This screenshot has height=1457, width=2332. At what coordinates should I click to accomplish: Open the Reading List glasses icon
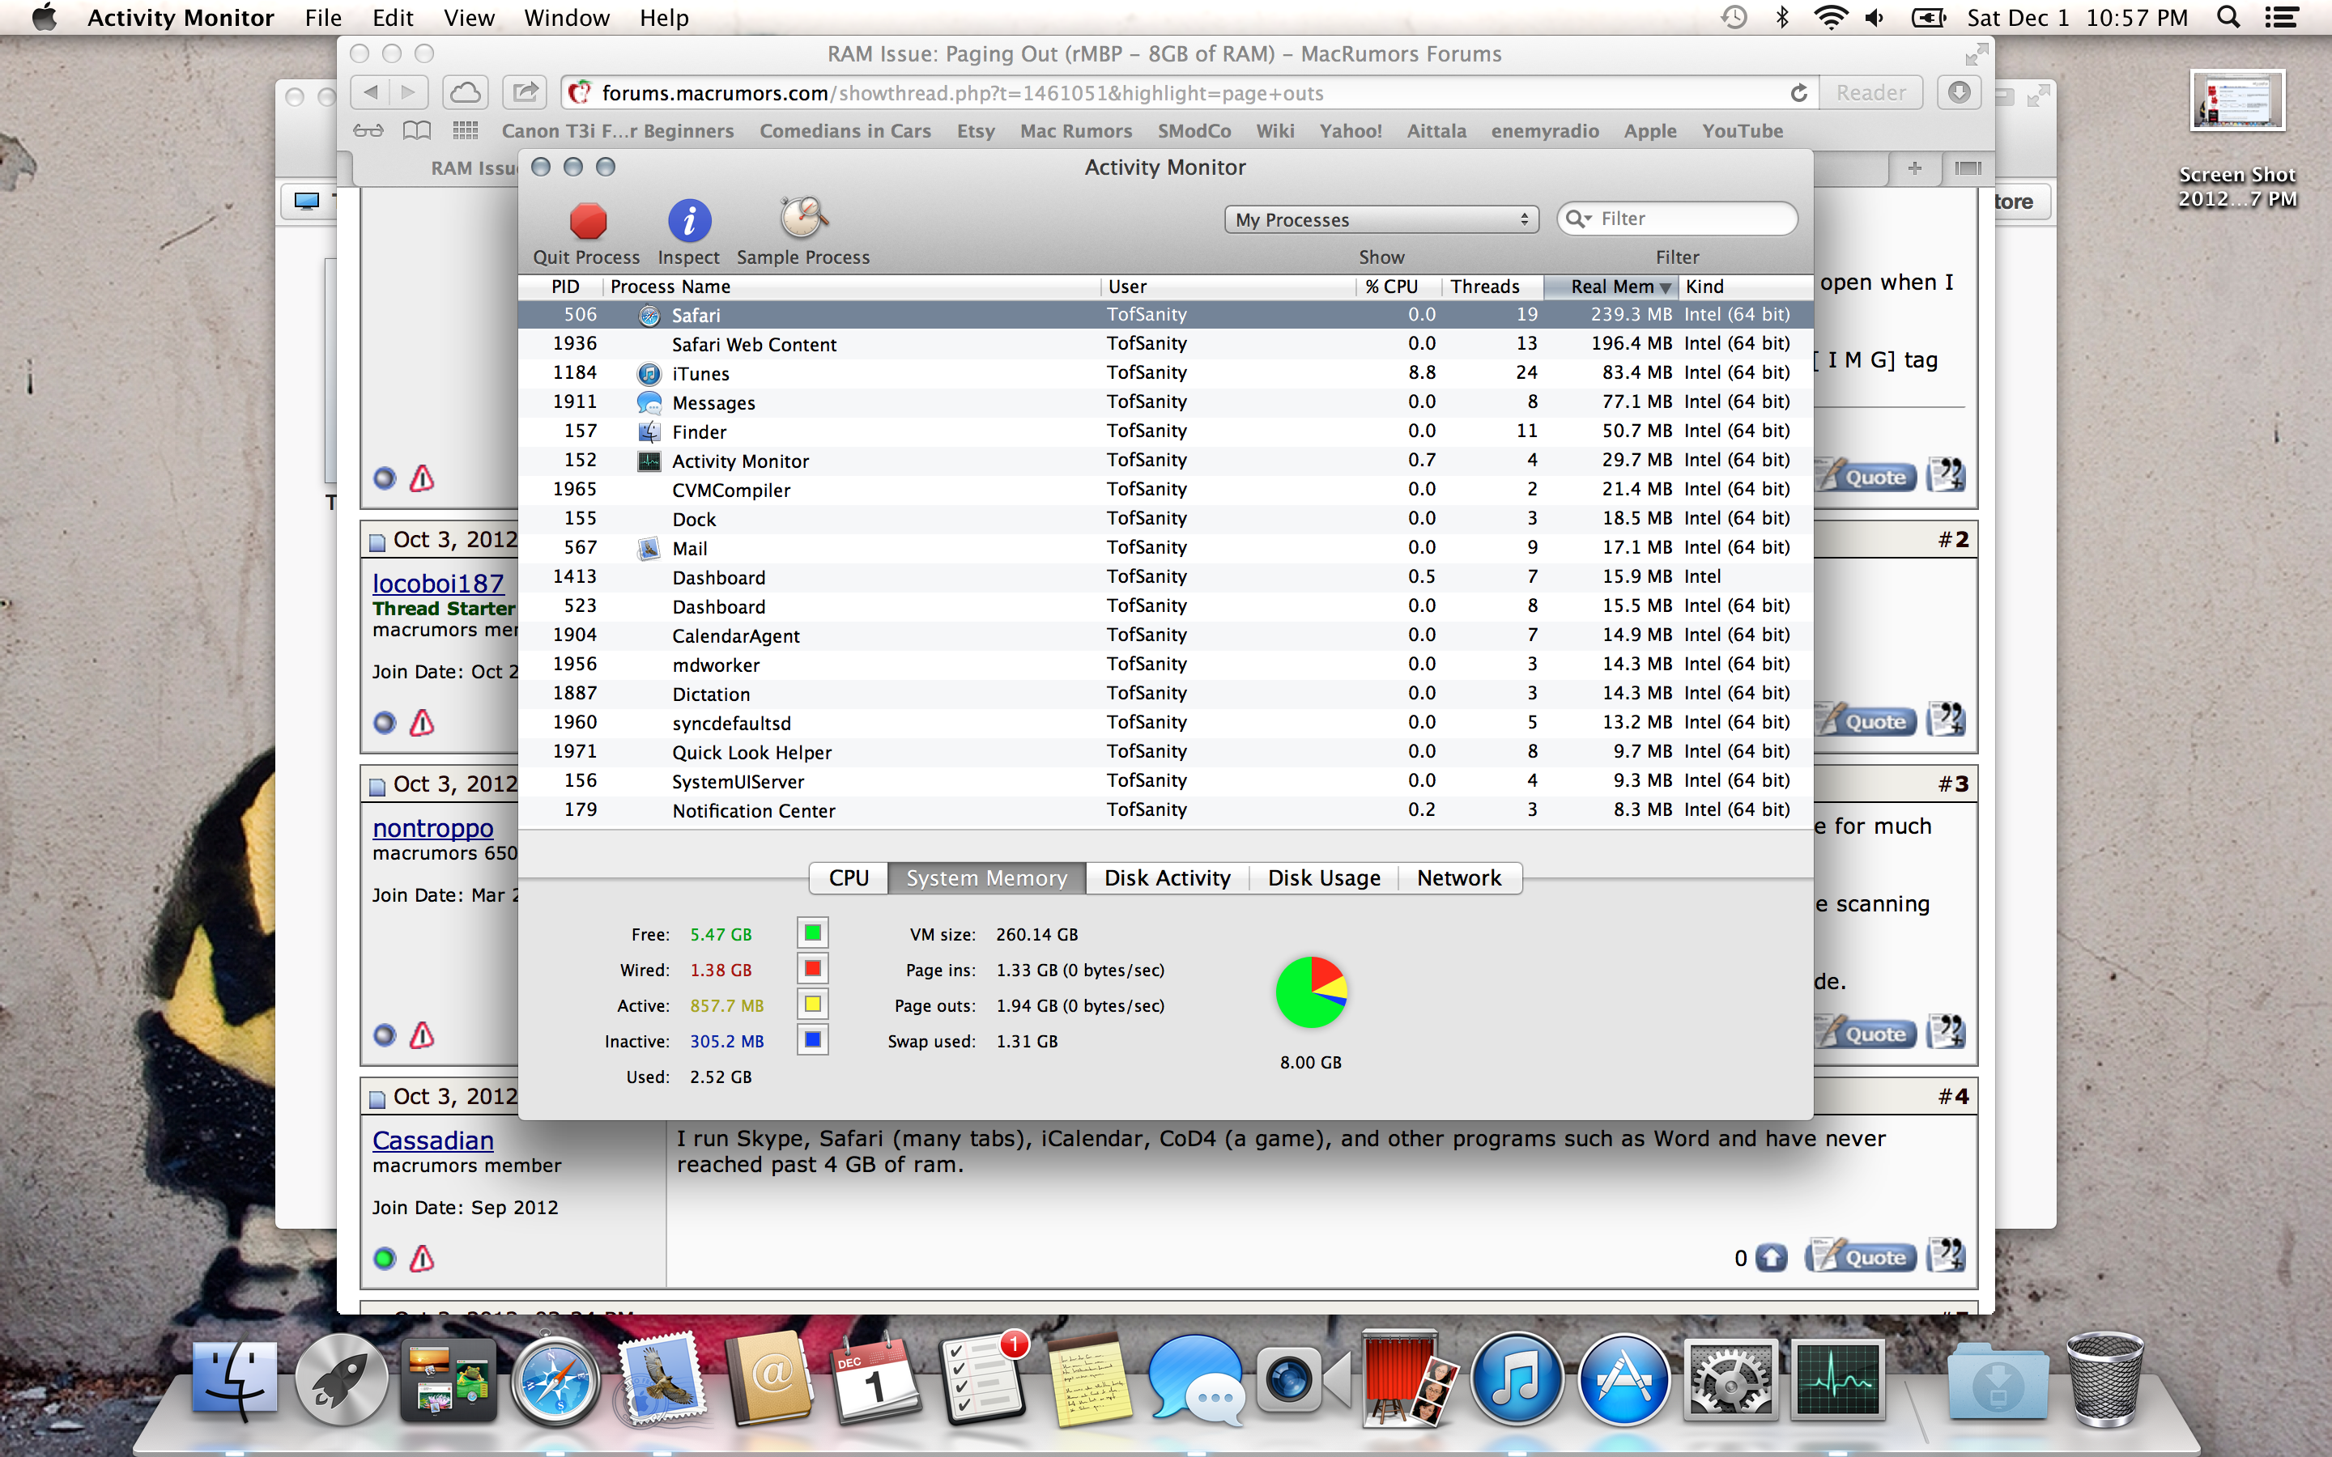368,130
